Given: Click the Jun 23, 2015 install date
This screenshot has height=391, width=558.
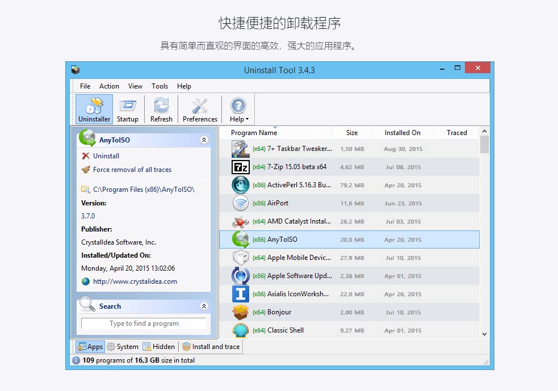Looking at the screenshot, I should (403, 203).
